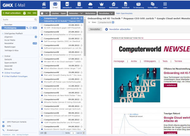This screenshot has height=136, width=190.
Task: Open the Start home icon
Action: (x=44, y=5)
